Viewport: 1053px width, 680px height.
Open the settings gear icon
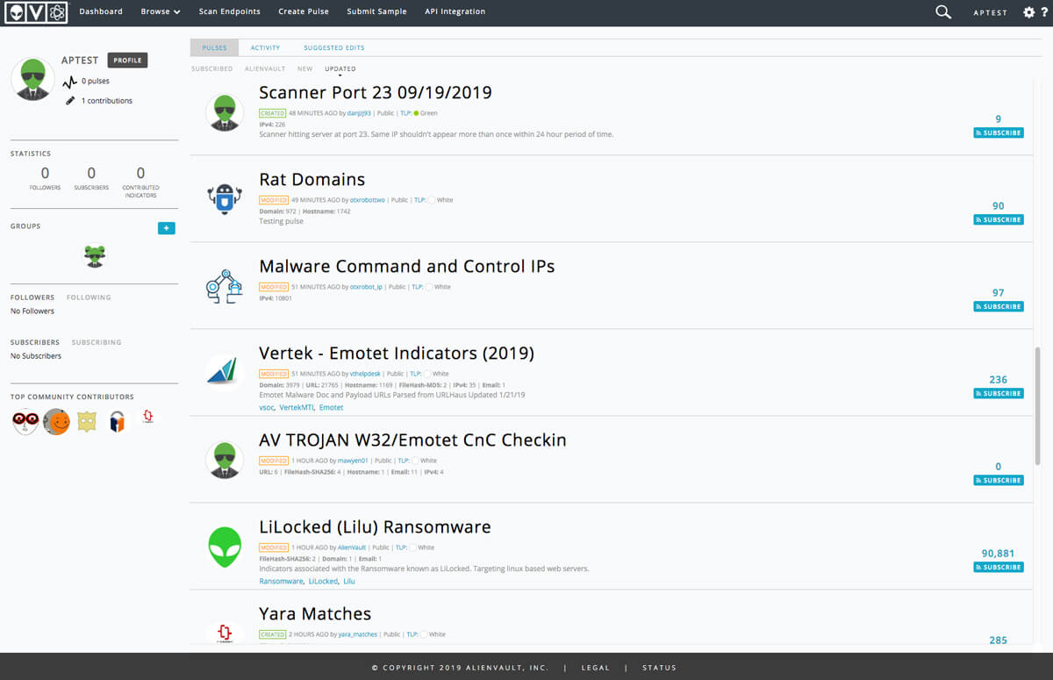point(1029,12)
